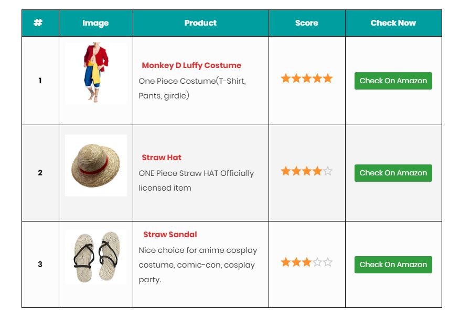The image size is (450, 310).
Task: Click the straw hat product image
Action: 96,165
